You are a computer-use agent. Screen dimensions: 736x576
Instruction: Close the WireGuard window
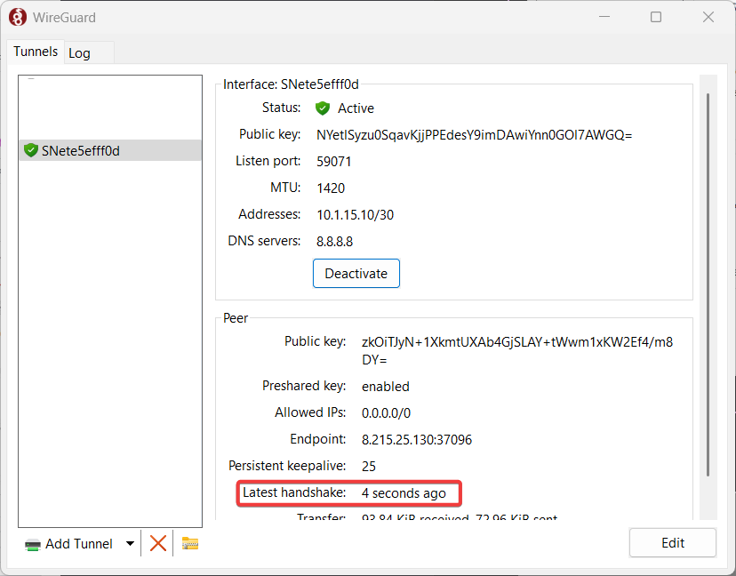click(708, 17)
